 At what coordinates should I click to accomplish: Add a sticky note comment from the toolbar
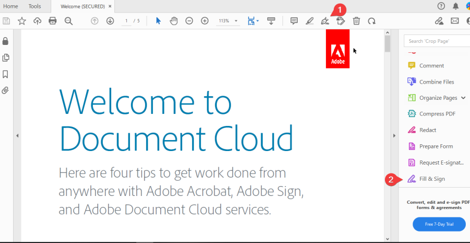click(294, 21)
